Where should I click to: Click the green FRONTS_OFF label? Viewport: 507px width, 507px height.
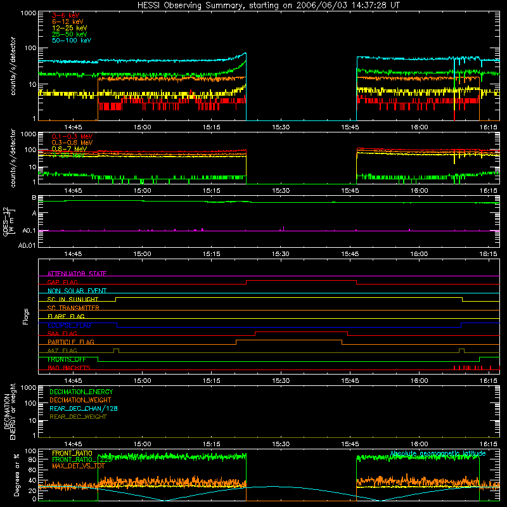point(67,359)
